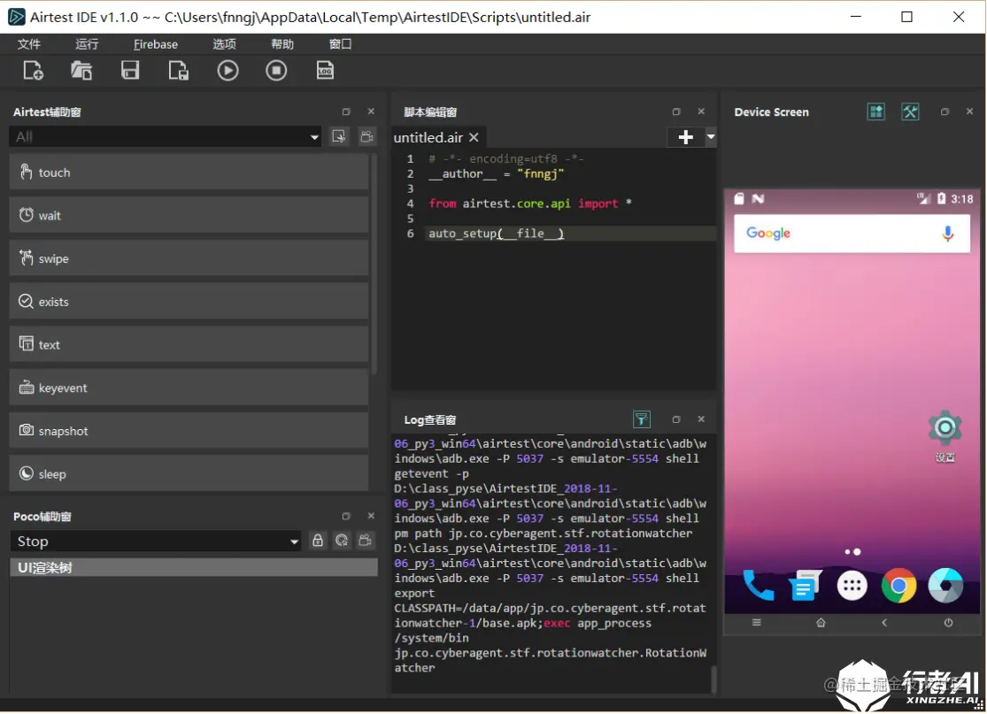Open the Phone app in device dock
This screenshot has height=714, width=987.
pyautogui.click(x=758, y=586)
